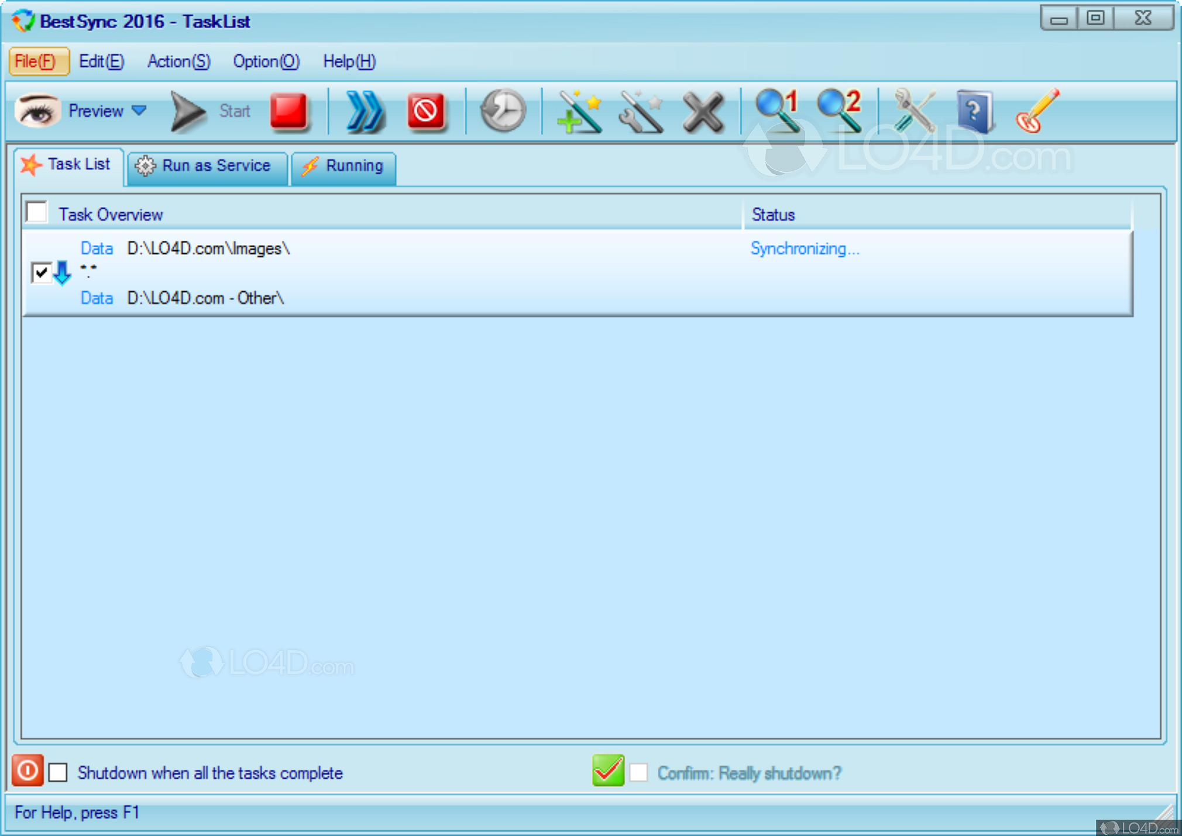1182x836 pixels.
Task: Open the schedule clock icon
Action: 502,111
